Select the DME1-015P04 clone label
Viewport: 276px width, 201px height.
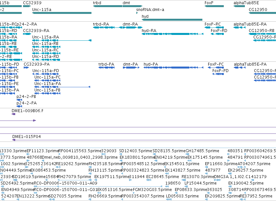click(x=26, y=137)
